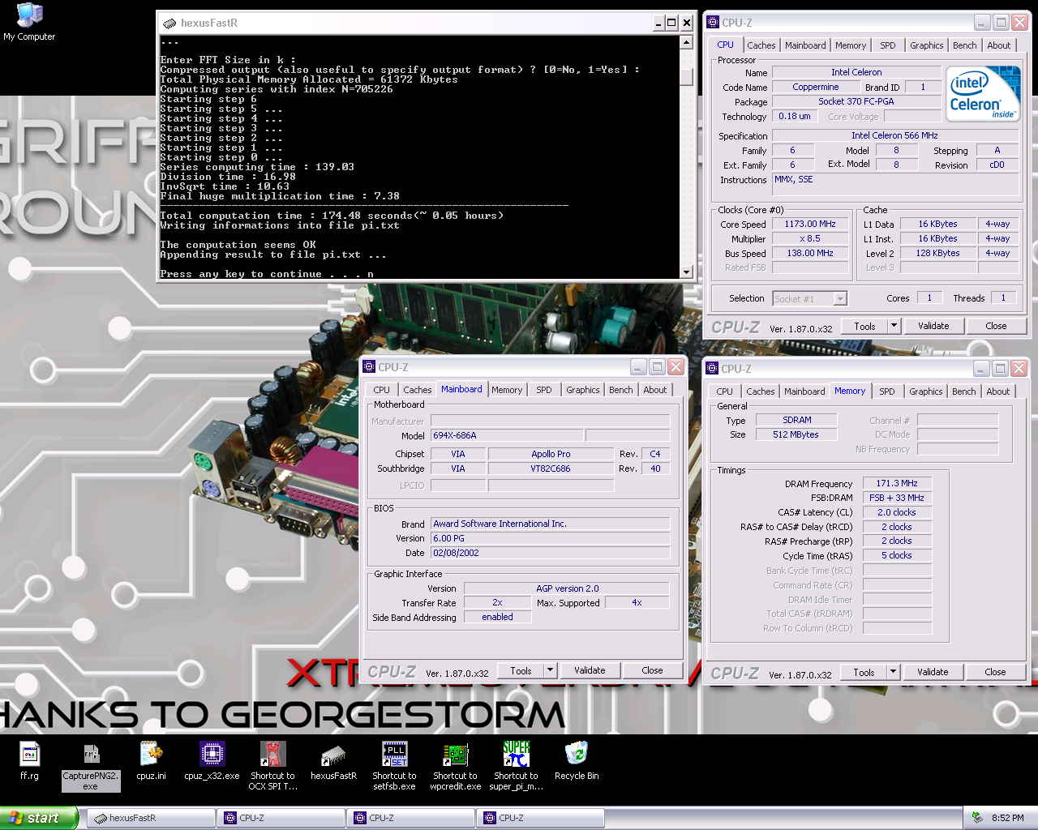
Task: Click Tools button in Mainboard window
Action: coord(521,670)
